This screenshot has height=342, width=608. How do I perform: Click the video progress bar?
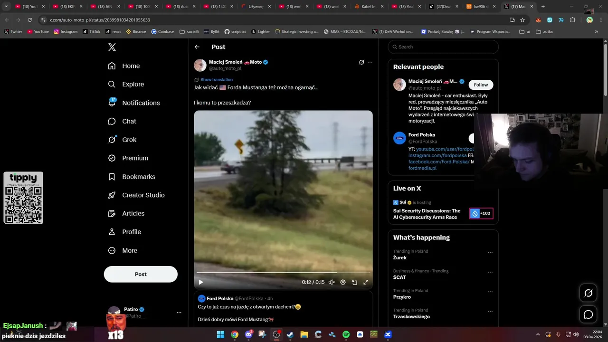tap(283, 273)
